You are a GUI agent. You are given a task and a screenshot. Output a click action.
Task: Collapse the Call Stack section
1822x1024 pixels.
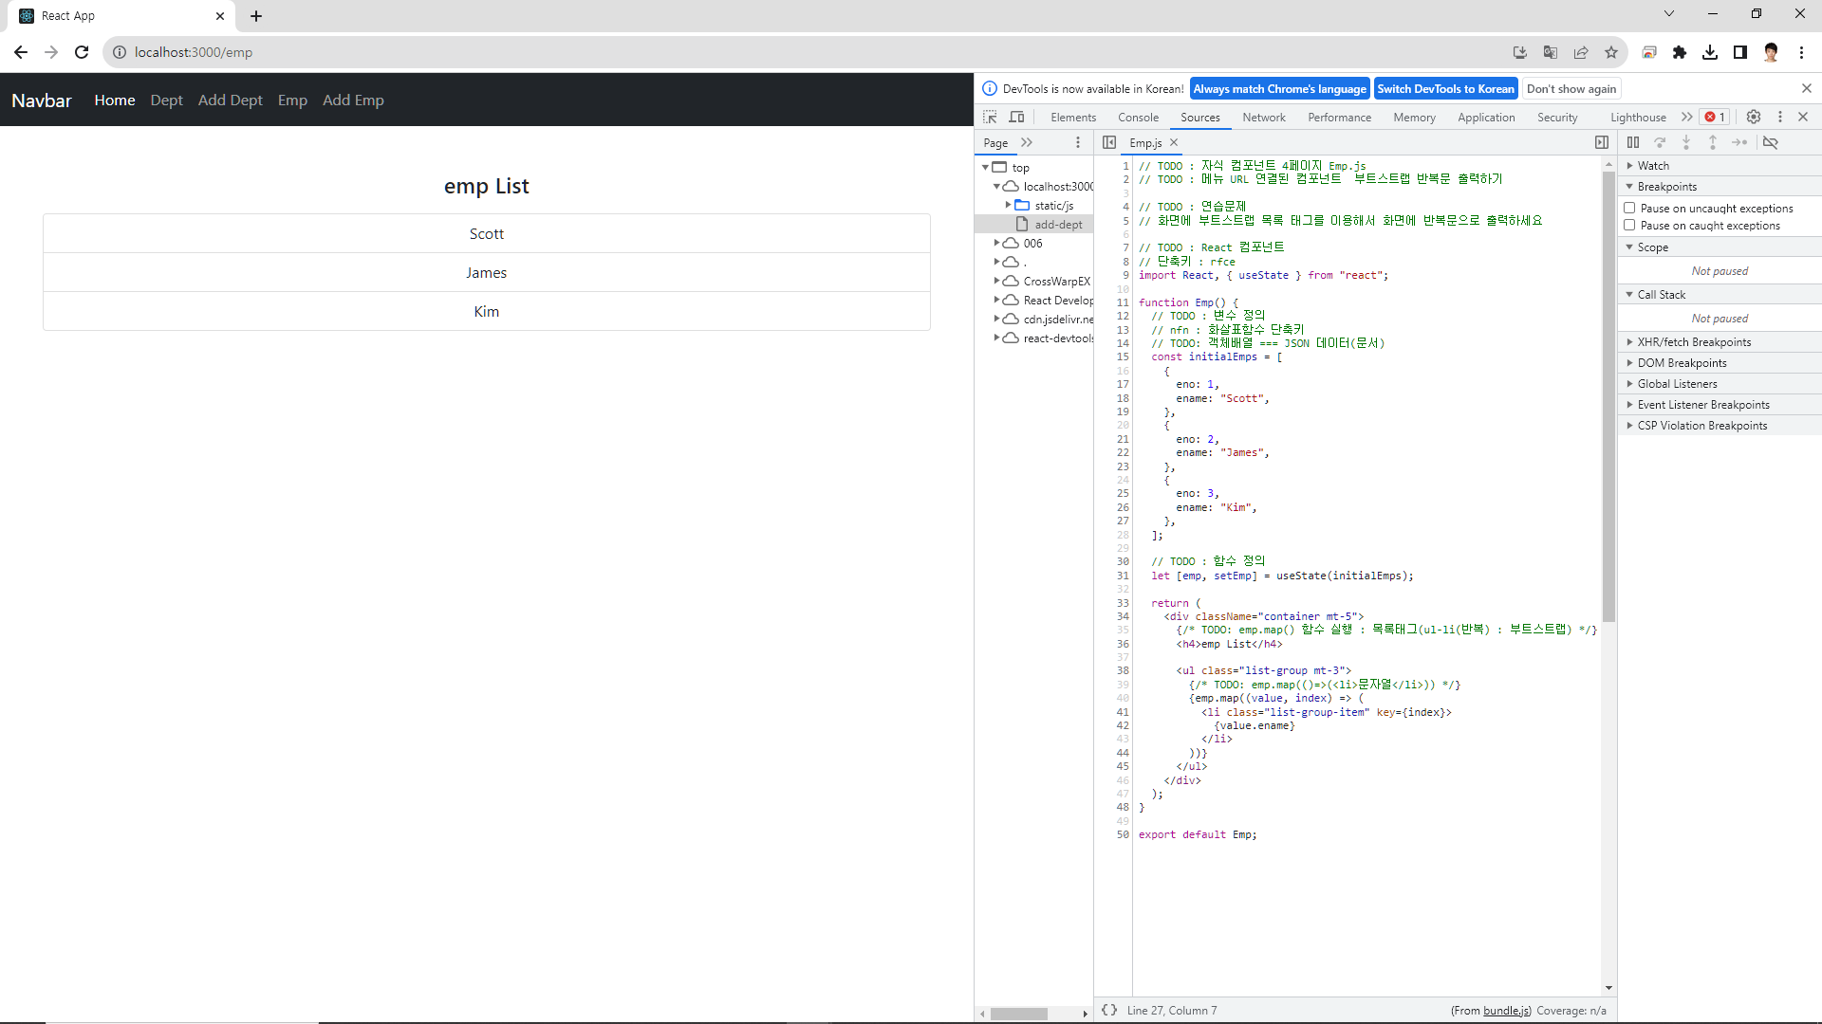pos(1661,295)
